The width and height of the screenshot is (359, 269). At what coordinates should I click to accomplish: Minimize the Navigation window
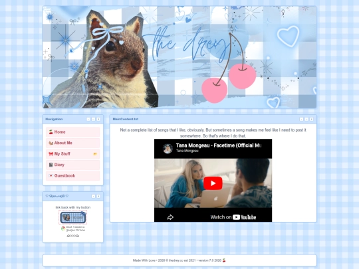(x=88, y=119)
